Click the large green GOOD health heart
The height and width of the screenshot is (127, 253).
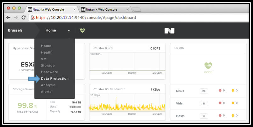click(x=208, y=66)
